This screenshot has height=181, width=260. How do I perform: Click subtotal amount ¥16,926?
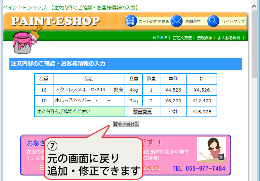(x=202, y=112)
